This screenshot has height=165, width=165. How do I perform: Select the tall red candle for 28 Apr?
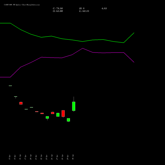tap(63, 114)
